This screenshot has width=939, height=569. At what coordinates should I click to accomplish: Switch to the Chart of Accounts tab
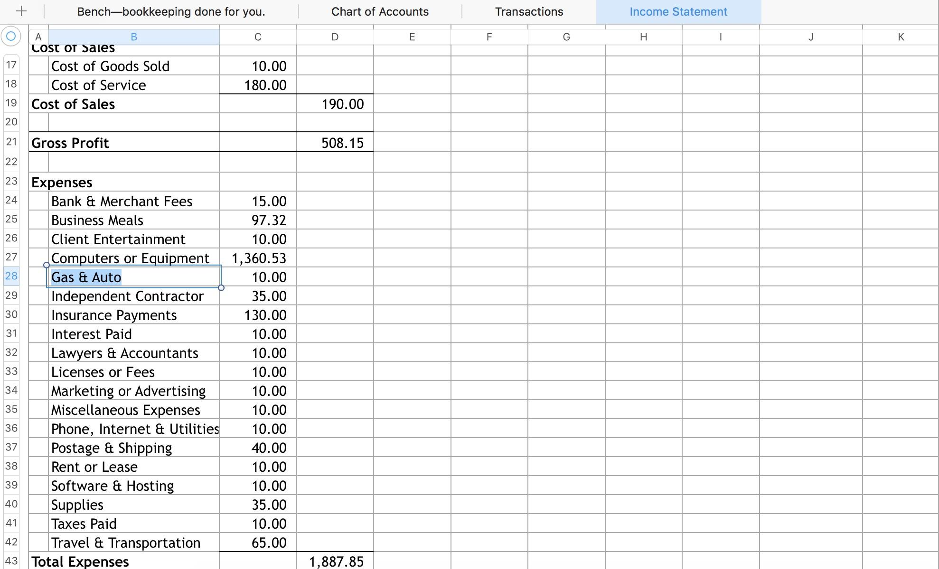[x=379, y=11]
